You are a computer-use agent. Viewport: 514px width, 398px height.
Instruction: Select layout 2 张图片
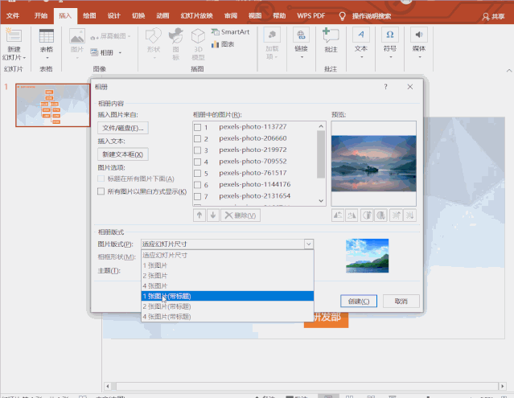227,276
